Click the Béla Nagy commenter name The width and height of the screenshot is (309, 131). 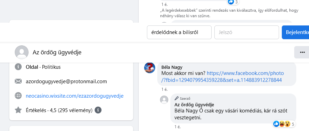(172, 67)
